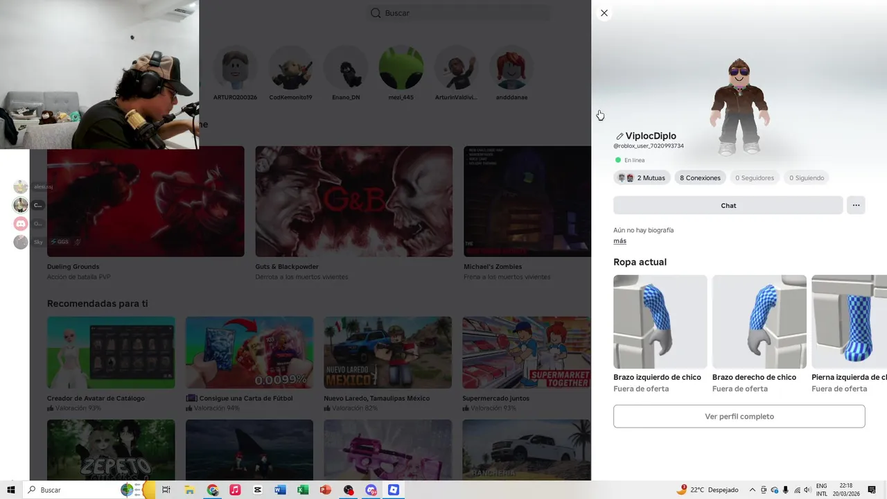Open Excel from the taskbar

(x=303, y=490)
